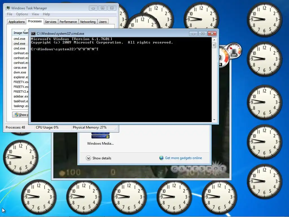
Task: Switch to the Performance tab
Action: coord(68,22)
